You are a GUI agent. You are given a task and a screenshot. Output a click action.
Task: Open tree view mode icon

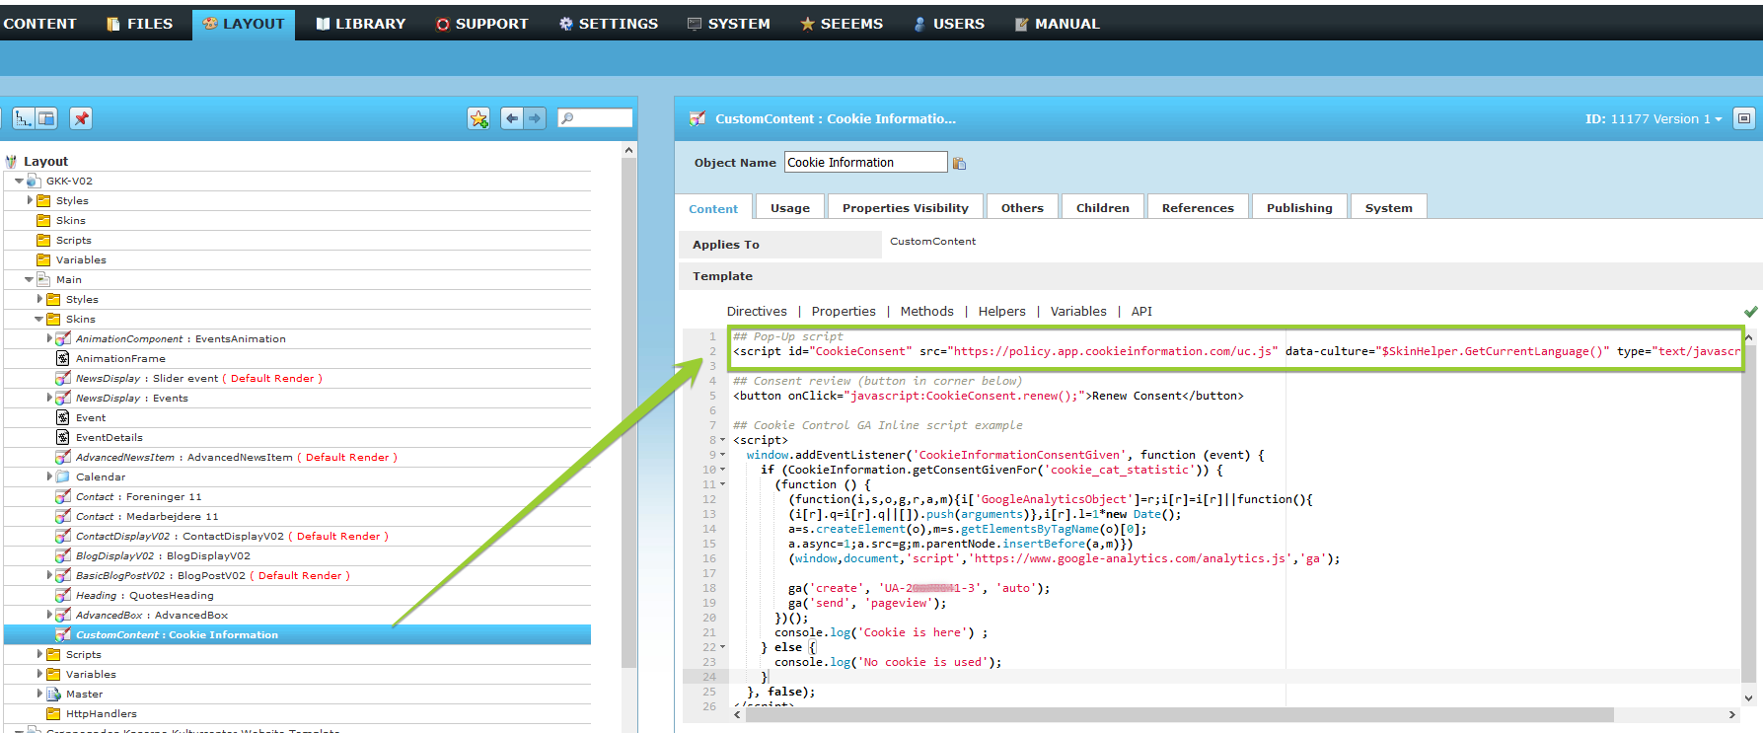24,118
